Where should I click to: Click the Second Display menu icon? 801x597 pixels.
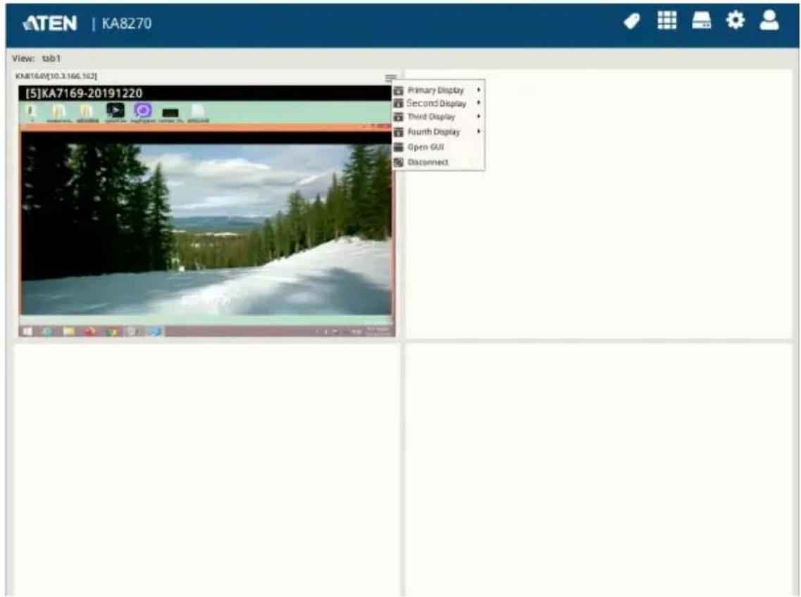coord(399,103)
